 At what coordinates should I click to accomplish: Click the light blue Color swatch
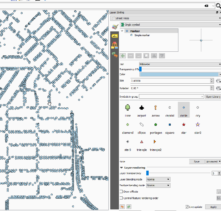pyautogui.click(x=179, y=75)
